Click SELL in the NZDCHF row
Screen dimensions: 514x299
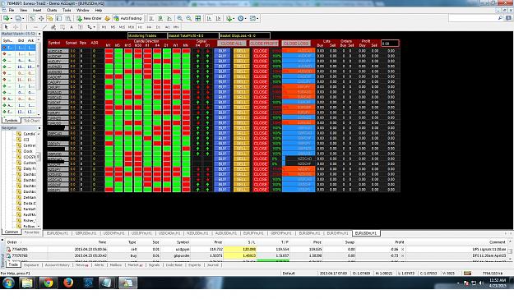point(241,163)
